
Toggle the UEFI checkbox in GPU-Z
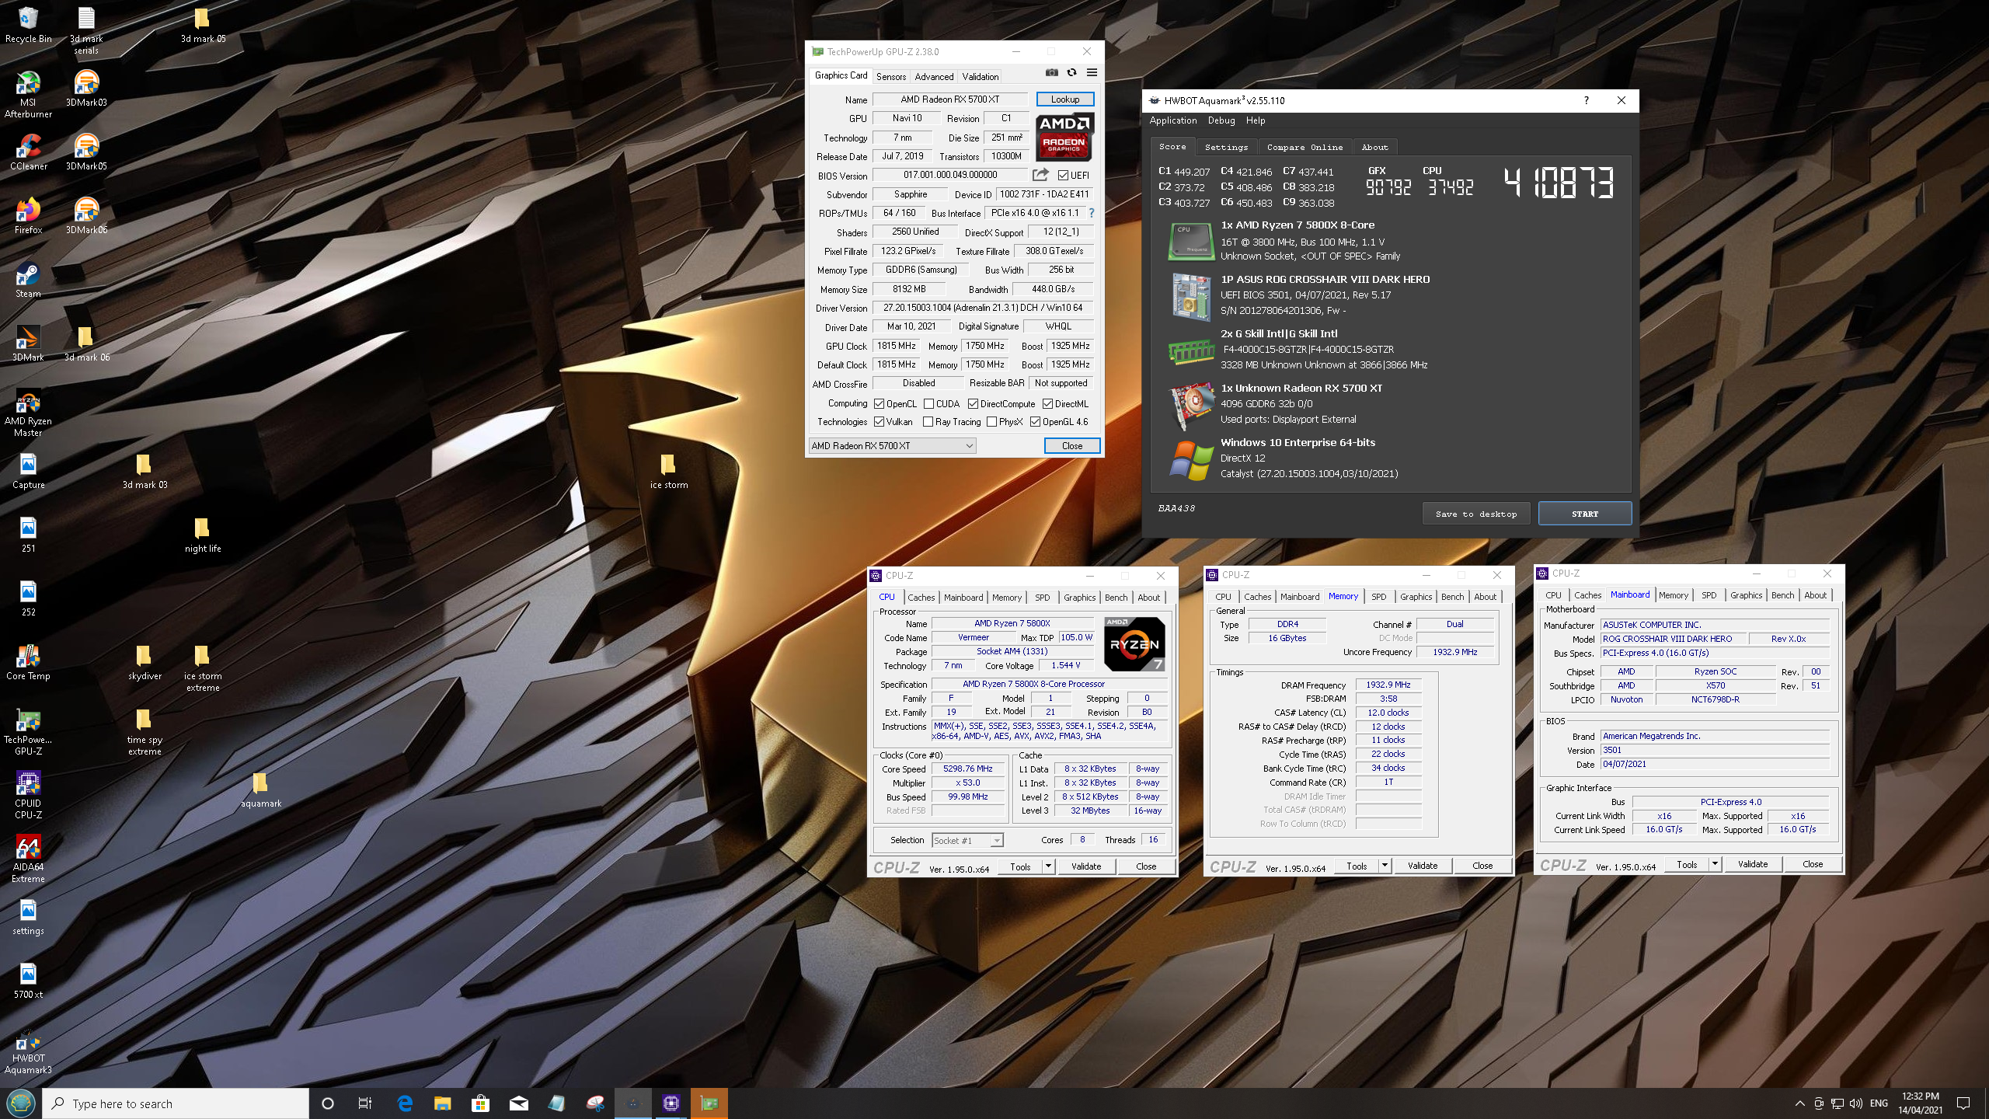click(1063, 176)
